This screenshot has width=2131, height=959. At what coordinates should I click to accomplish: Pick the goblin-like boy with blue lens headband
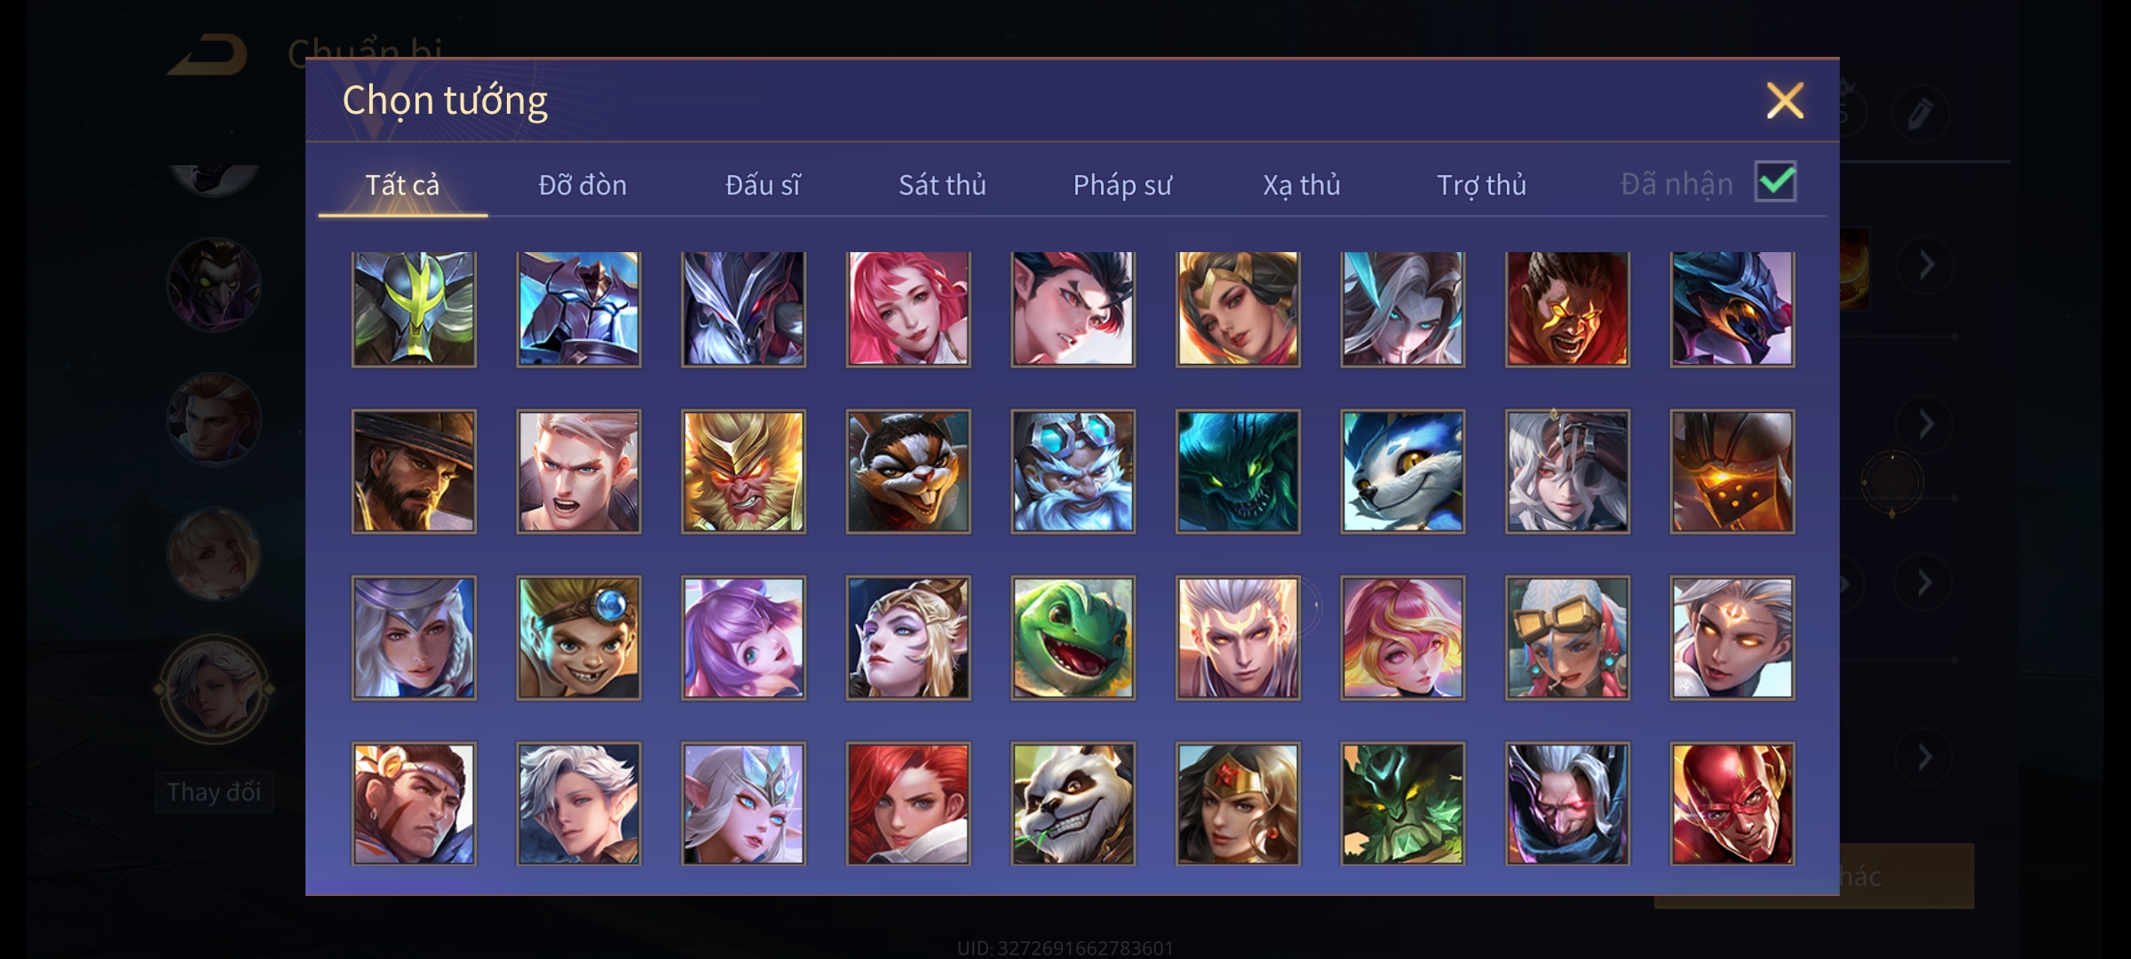click(x=579, y=638)
